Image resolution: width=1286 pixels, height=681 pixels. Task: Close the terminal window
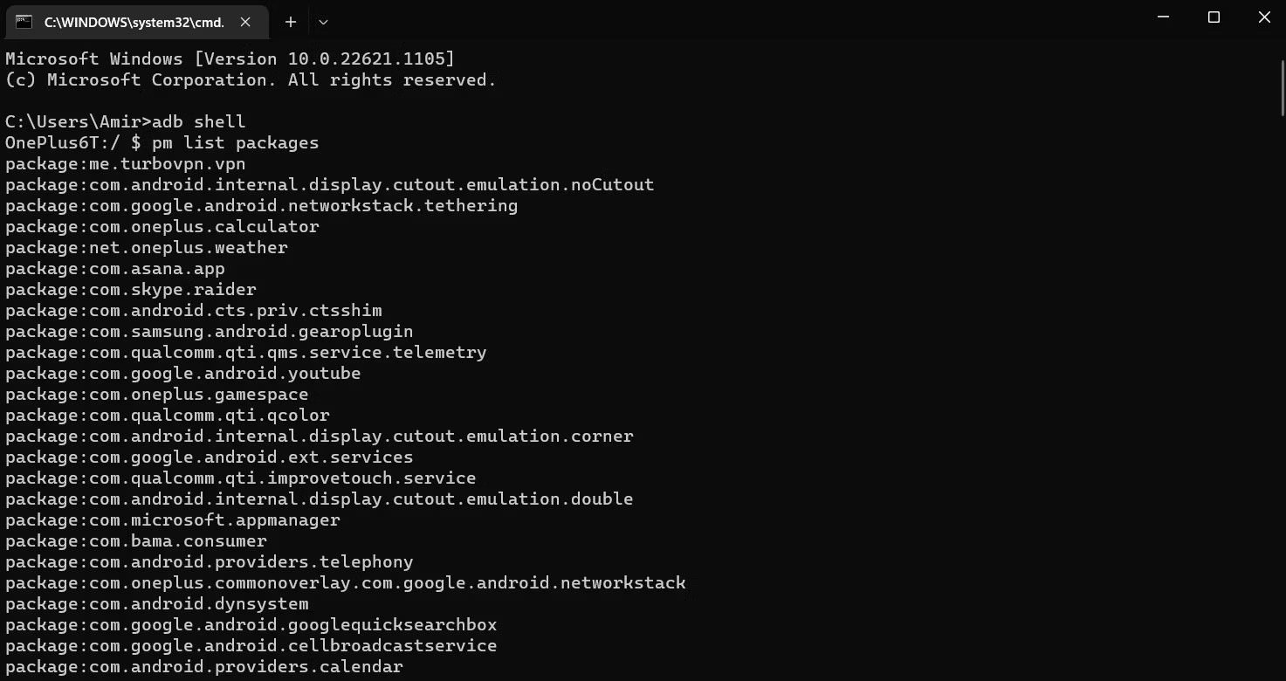coord(1263,17)
